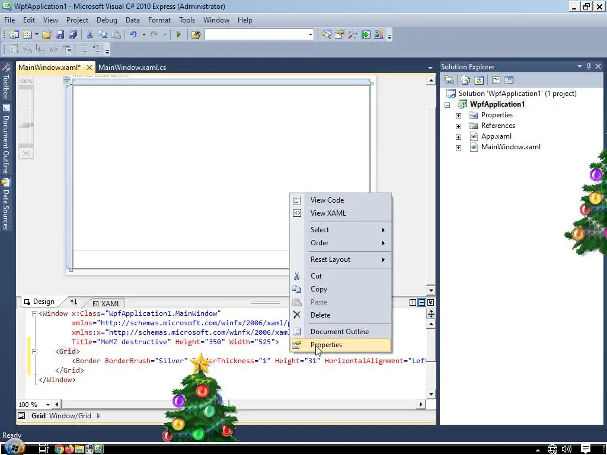Switch to the Design pane tab
Screen dimensions: 607x455
click(39, 302)
